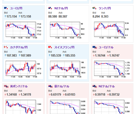Open the ユーロ/円 currency pair link
This screenshot has height=114, width=134.
[x=16, y=8]
